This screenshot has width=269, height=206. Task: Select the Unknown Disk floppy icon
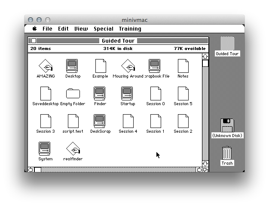(x=227, y=125)
